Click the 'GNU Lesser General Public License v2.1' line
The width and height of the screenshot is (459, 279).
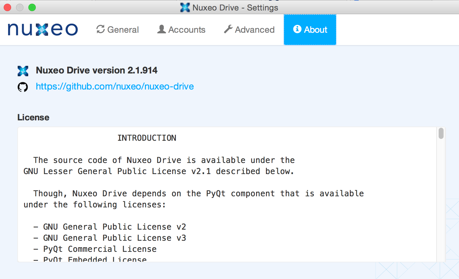(x=159, y=171)
